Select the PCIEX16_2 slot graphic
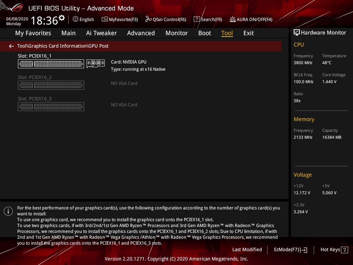Image resolution: width=353 pixels, height=265 pixels. pyautogui.click(x=51, y=85)
